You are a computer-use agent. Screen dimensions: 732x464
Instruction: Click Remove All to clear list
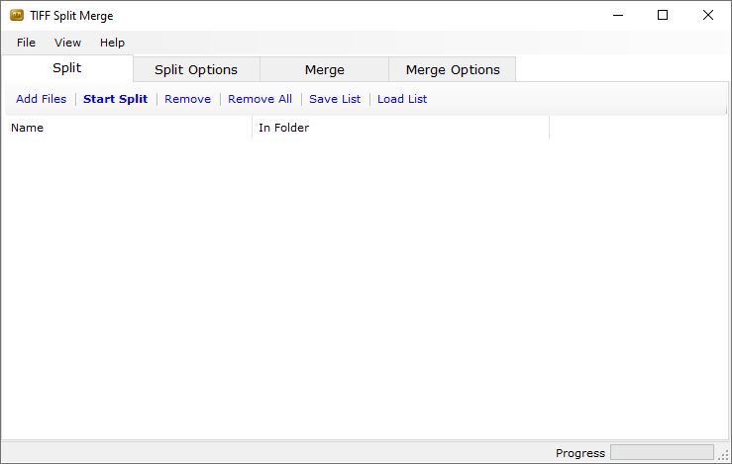261,99
